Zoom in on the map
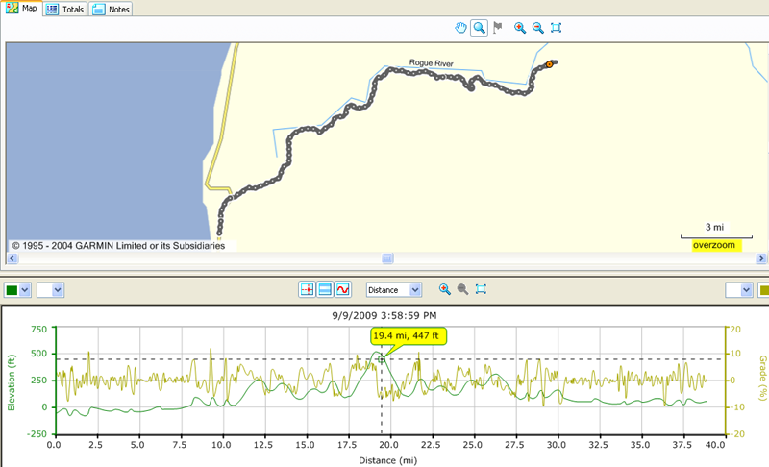The image size is (769, 467). coord(520,28)
